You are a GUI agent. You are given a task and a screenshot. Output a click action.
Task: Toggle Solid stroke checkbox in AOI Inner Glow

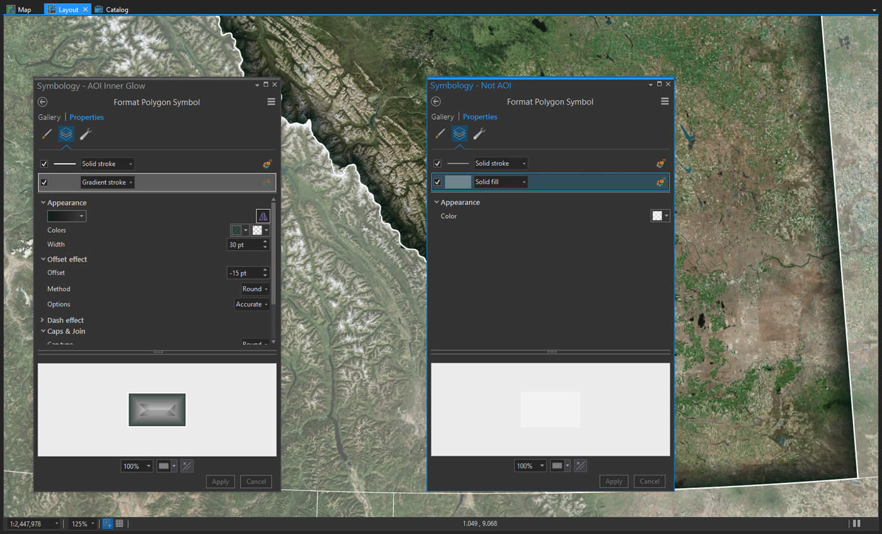(x=44, y=164)
